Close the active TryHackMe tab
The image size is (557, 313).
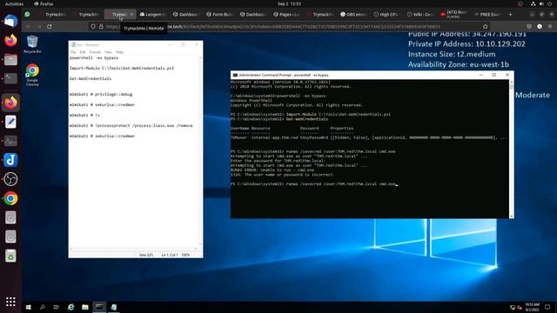click(131, 15)
